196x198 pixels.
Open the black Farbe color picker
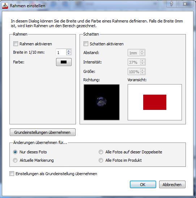pyautogui.click(x=64, y=62)
